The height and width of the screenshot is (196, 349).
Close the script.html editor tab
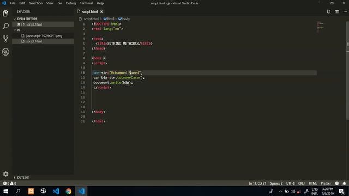coord(101,11)
